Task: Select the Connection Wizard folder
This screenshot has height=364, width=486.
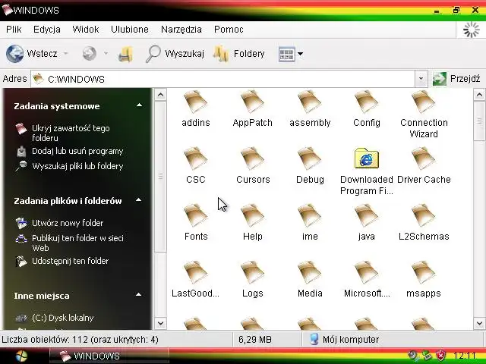Action: (x=424, y=115)
